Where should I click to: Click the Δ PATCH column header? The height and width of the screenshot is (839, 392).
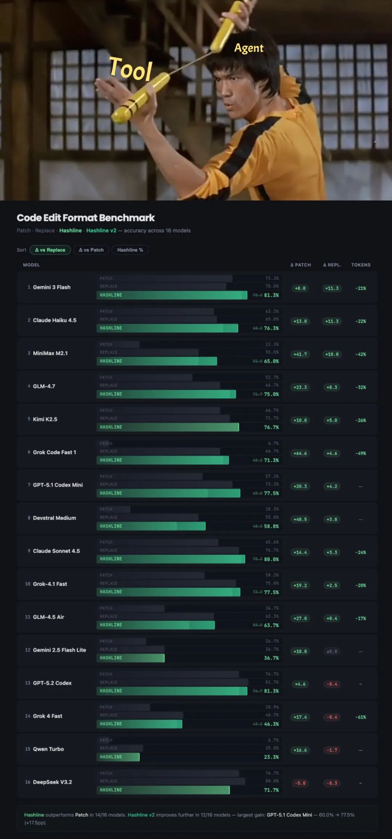(x=301, y=265)
